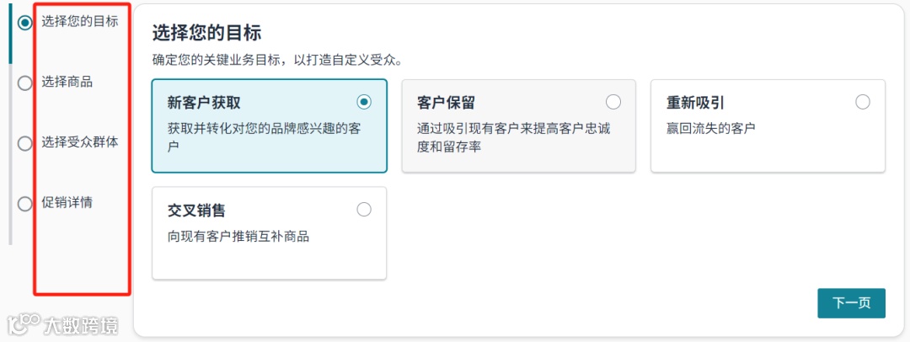The height and width of the screenshot is (342, 910).
Task: Select the 新客户获取 radio button
Action: [x=364, y=102]
